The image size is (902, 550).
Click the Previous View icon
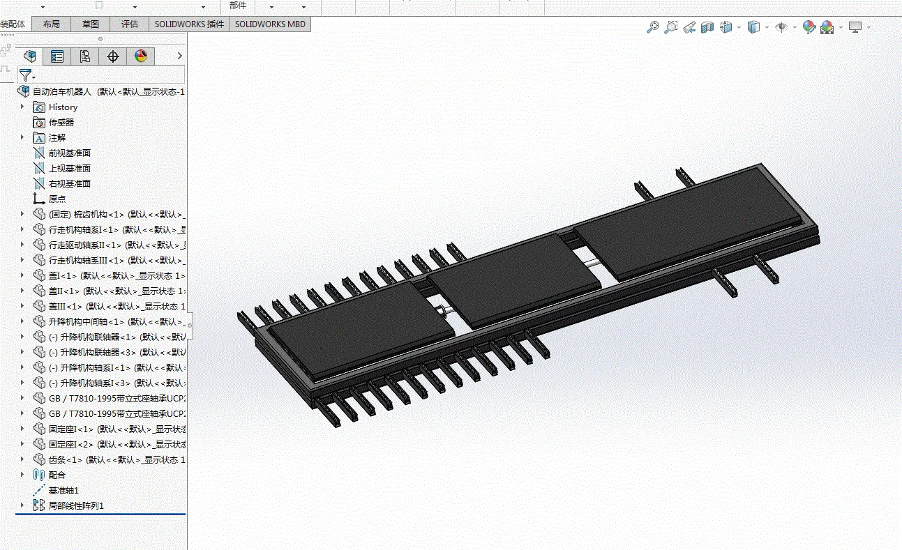(689, 27)
